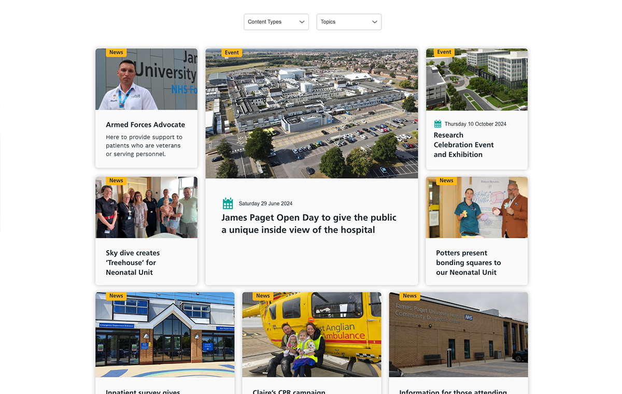The image size is (622, 394).
Task: Click the aerial hospital photo thumbnail
Action: pyautogui.click(x=312, y=113)
